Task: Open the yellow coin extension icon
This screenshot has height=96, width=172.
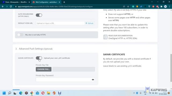Action: point(137,6)
